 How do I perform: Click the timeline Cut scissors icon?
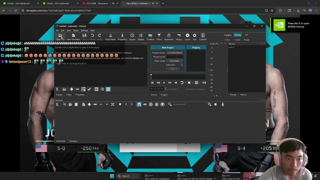coord(64,104)
